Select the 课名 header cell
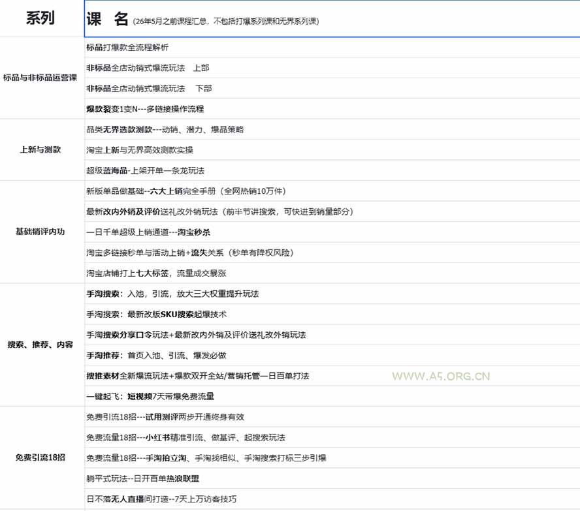580x511 pixels. point(332,19)
